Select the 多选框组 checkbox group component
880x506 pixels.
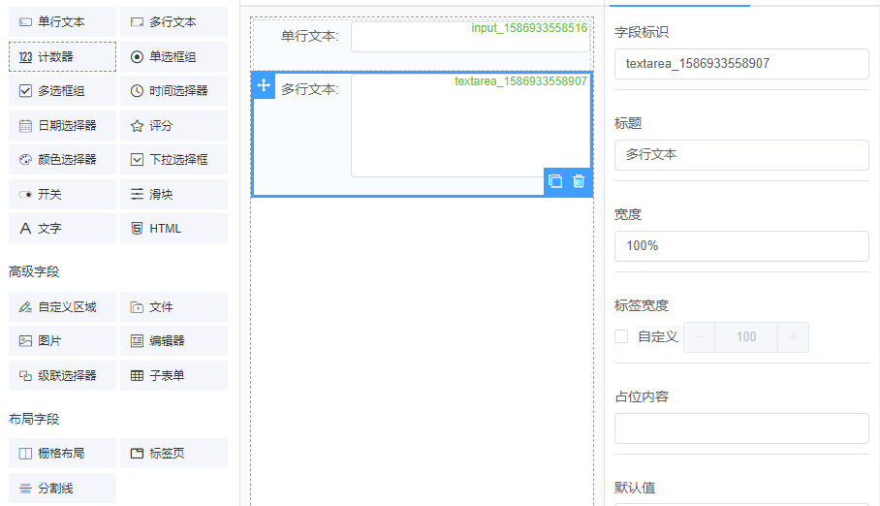pyautogui.click(x=62, y=91)
